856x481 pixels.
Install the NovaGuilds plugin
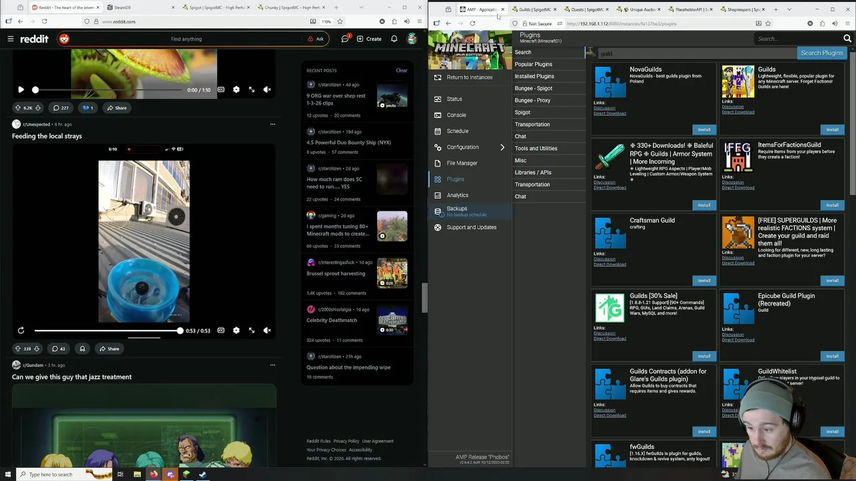click(704, 130)
